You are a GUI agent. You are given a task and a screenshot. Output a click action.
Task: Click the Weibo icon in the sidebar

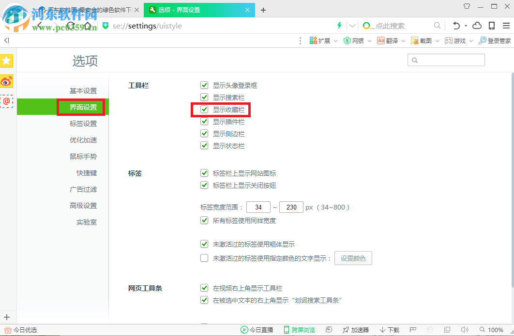pyautogui.click(x=7, y=81)
